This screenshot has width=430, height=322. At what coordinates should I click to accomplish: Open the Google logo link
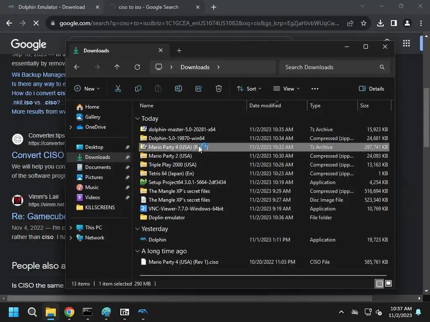pyautogui.click(x=29, y=44)
